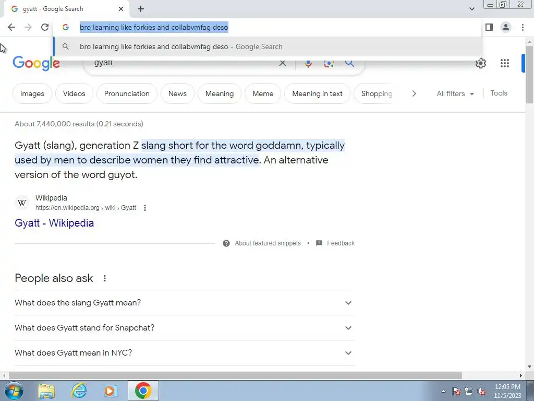The width and height of the screenshot is (534, 401).
Task: Open the Chrome side panel icon
Action: point(489,27)
